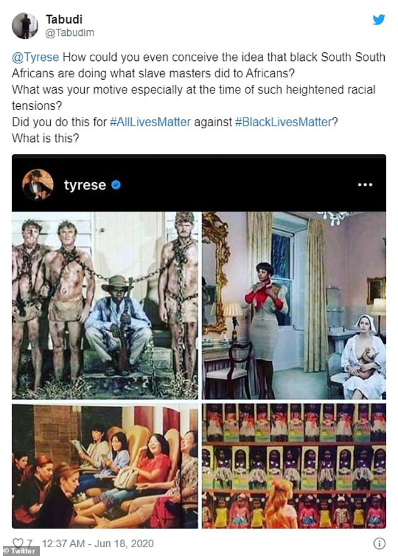
Task: Open Tabudi's profile avatar
Action: (25, 26)
